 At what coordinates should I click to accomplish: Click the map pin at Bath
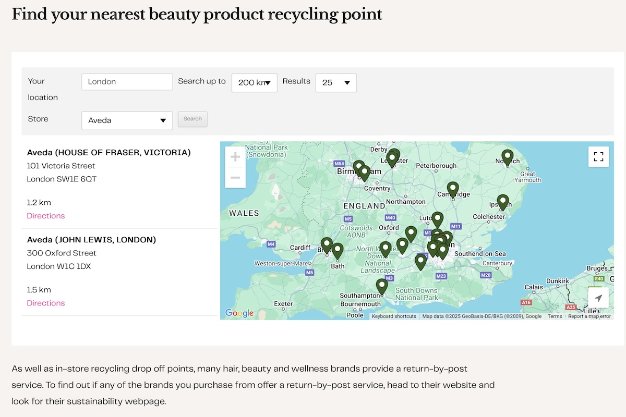338,251
